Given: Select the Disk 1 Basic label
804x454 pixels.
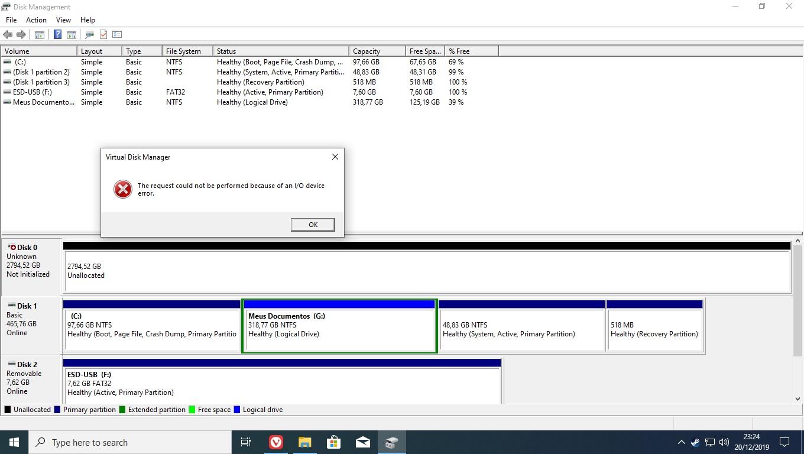Looking at the screenshot, I should tap(32, 325).
